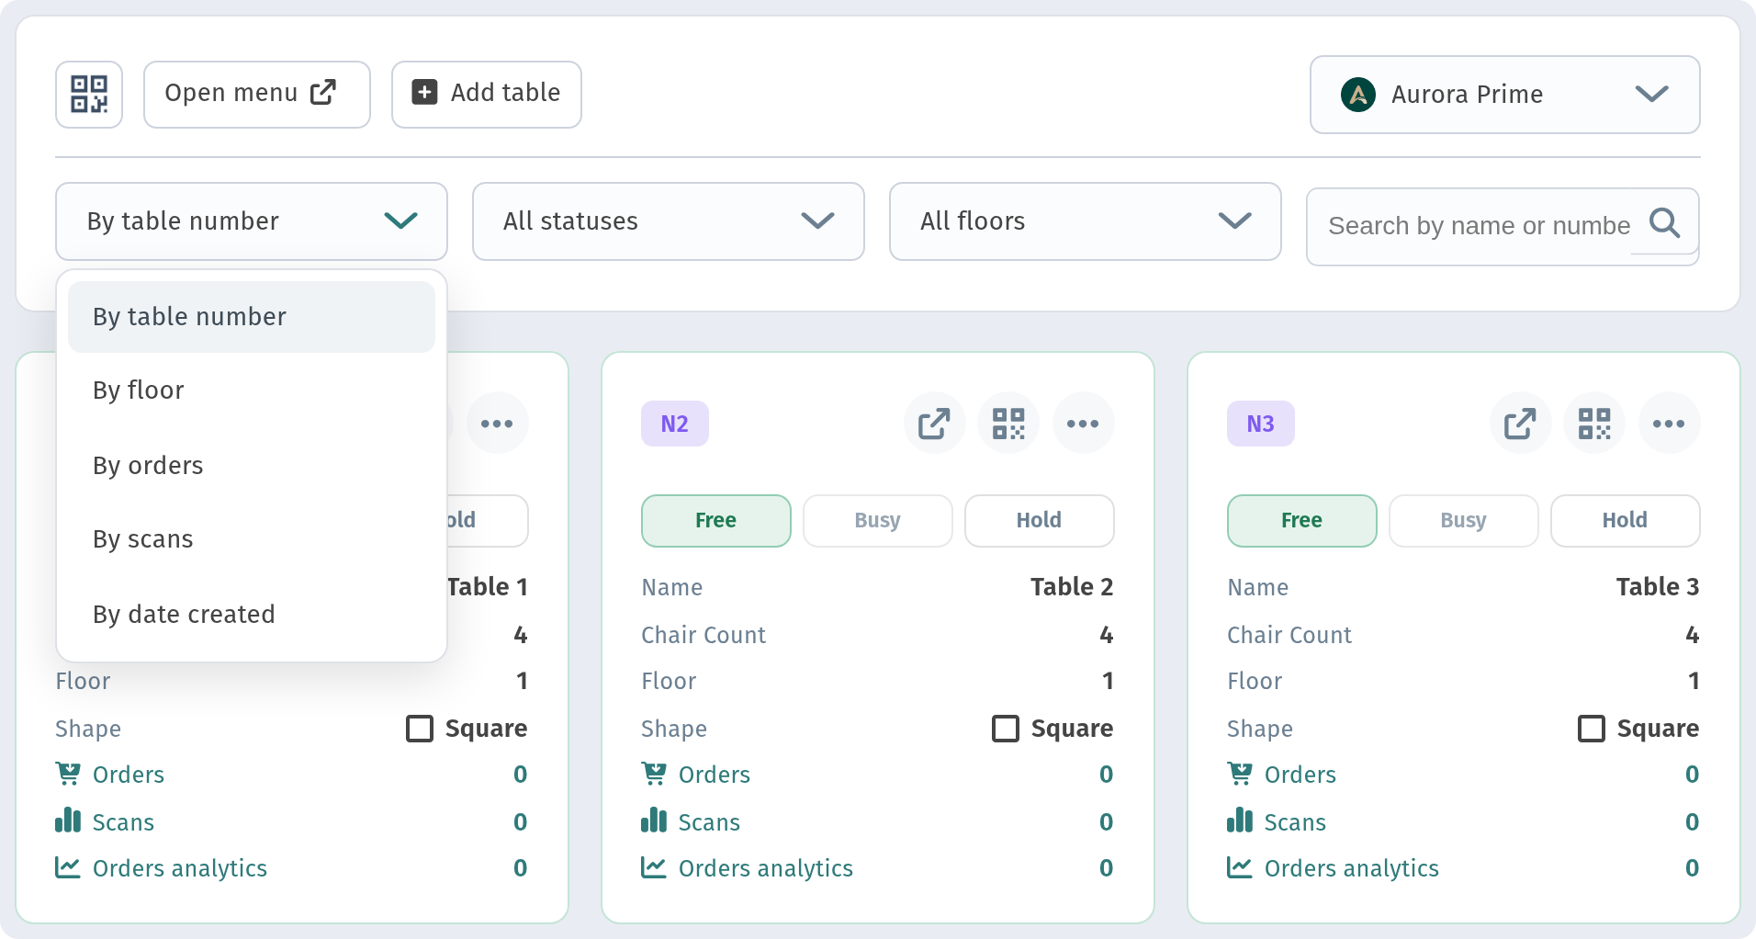Image resolution: width=1756 pixels, height=939 pixels.
Task: Open Orders analytics for Table 2
Action: click(766, 868)
